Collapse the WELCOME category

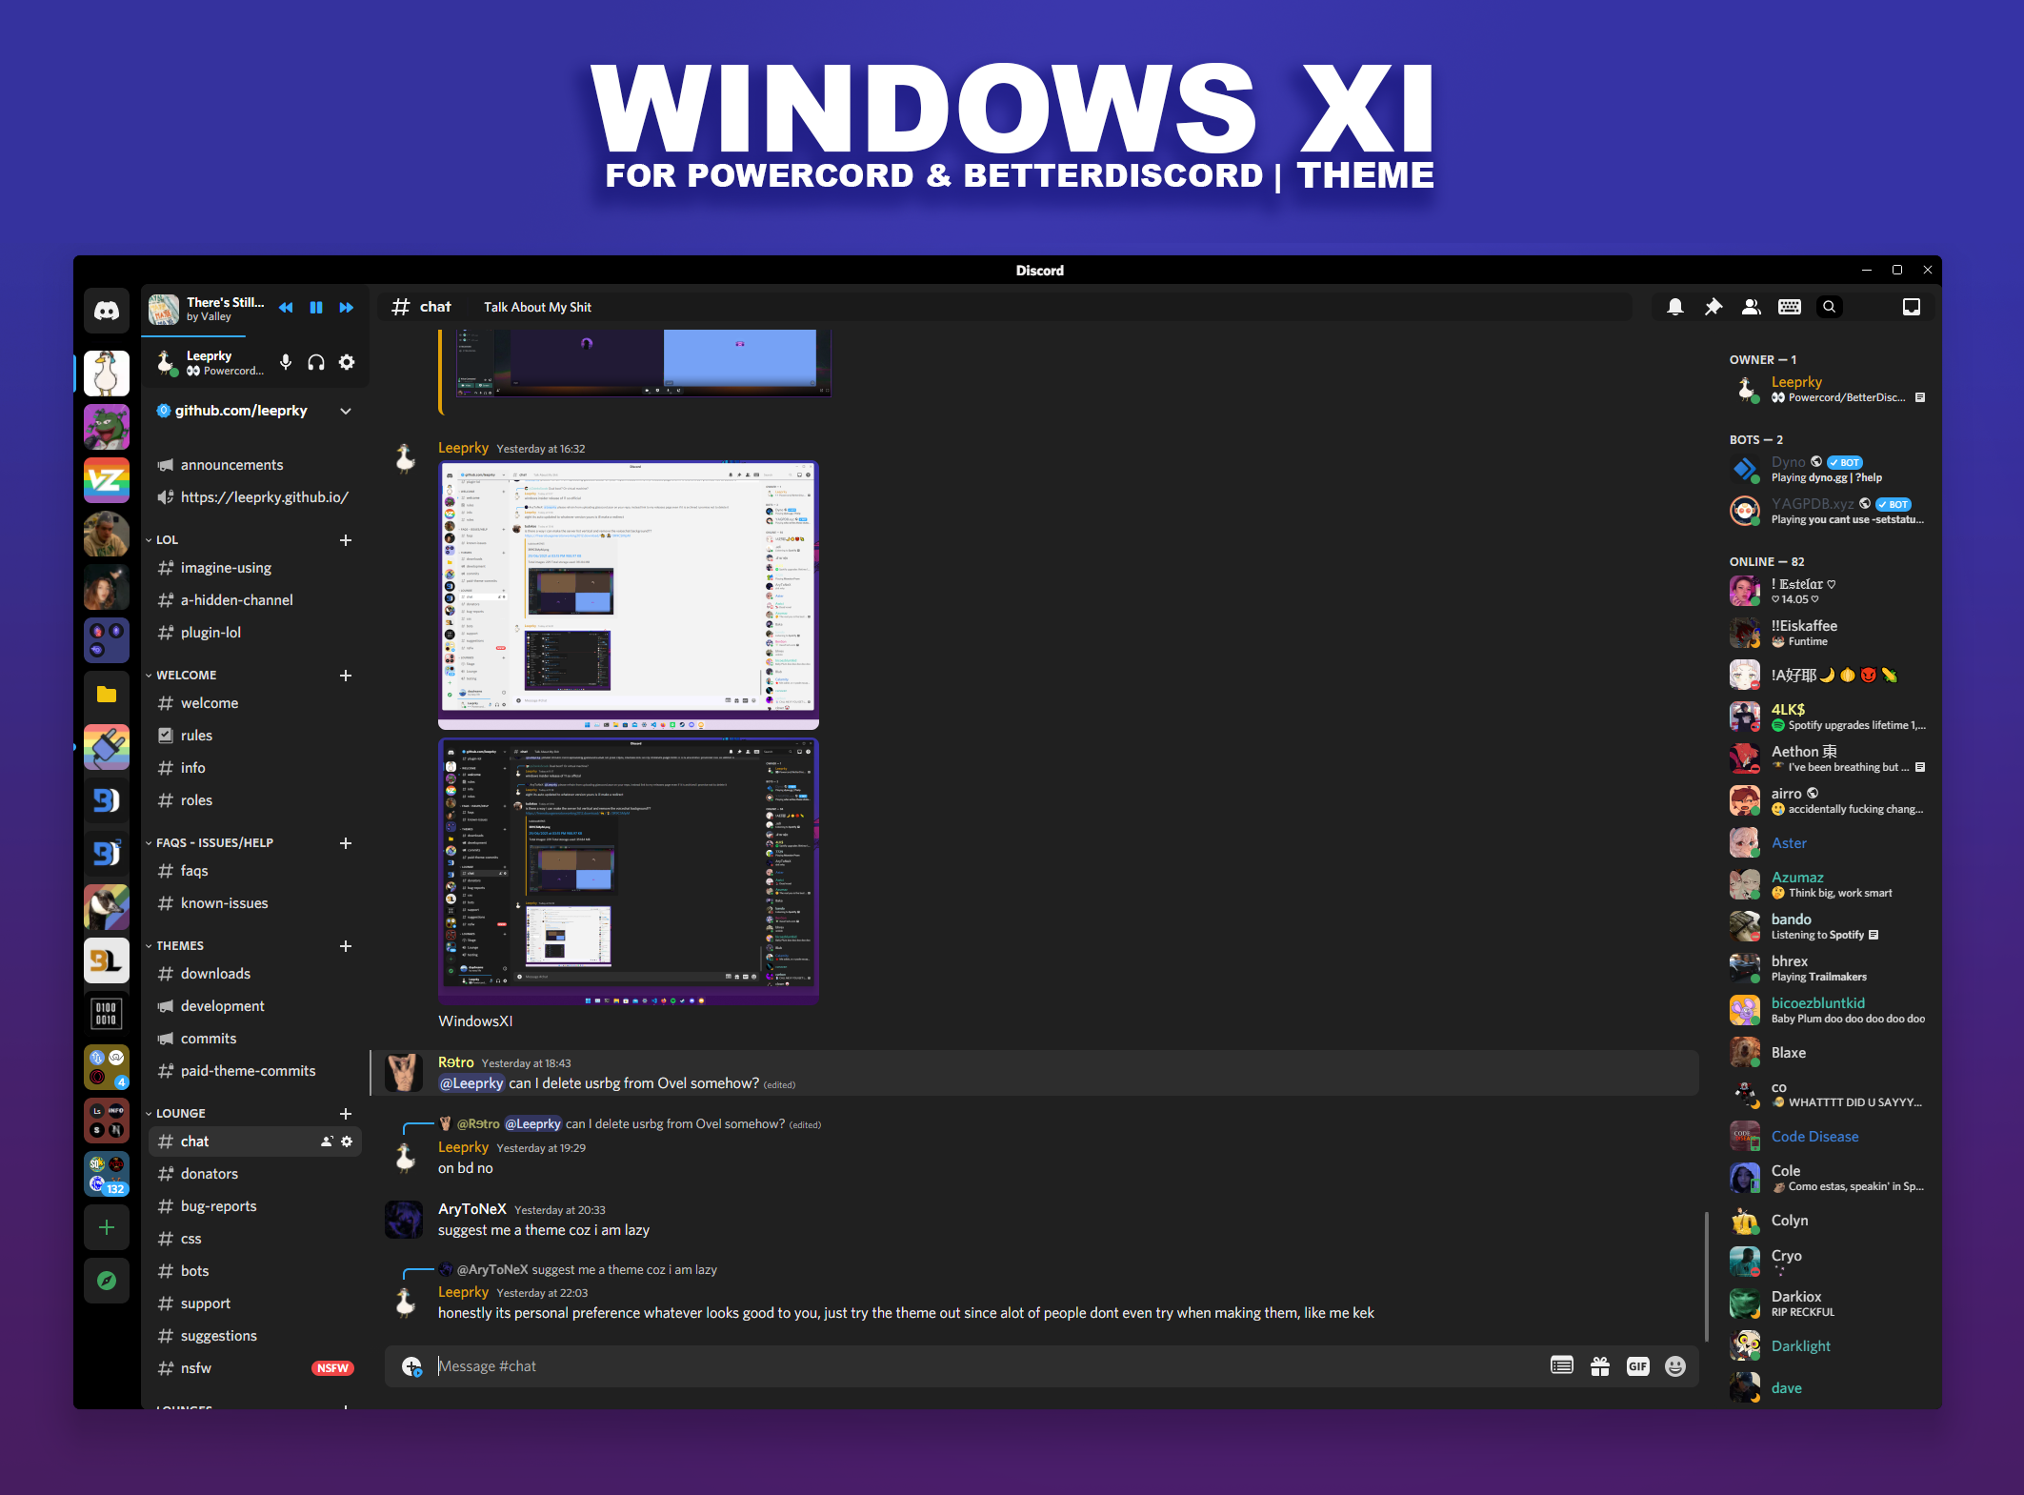tap(186, 675)
